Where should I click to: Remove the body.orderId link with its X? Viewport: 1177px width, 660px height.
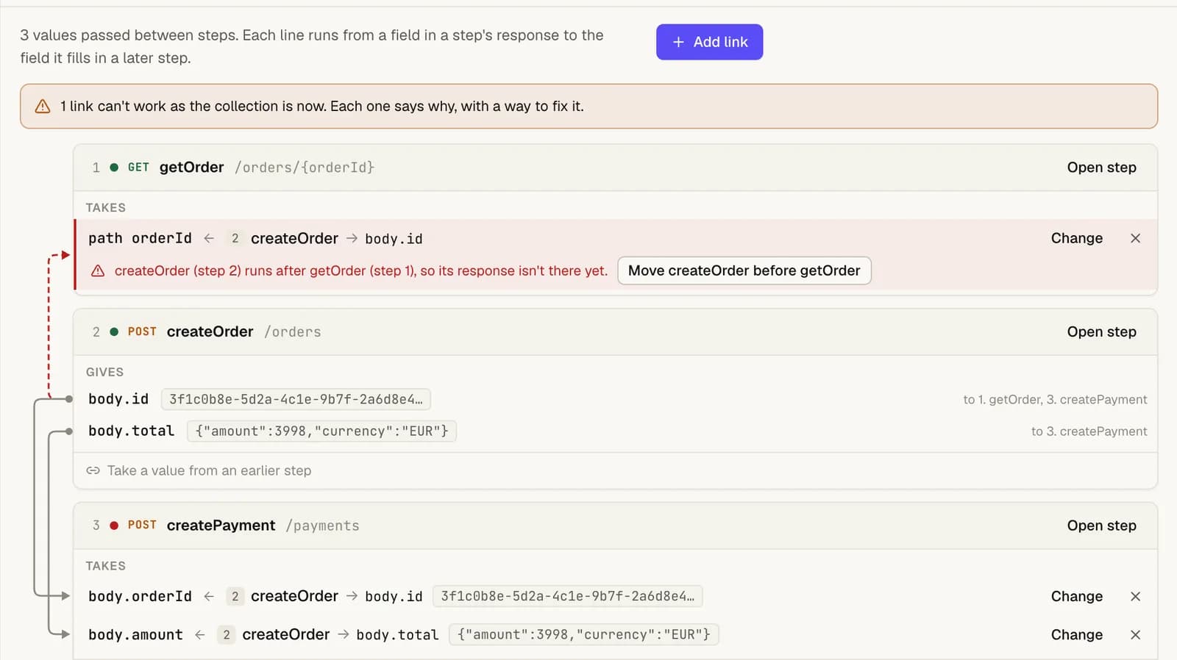[1135, 596]
